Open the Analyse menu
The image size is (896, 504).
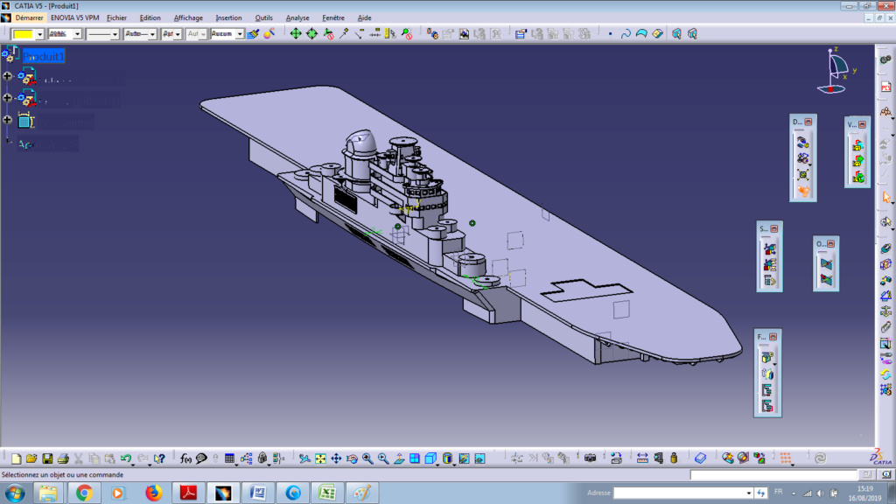click(297, 17)
